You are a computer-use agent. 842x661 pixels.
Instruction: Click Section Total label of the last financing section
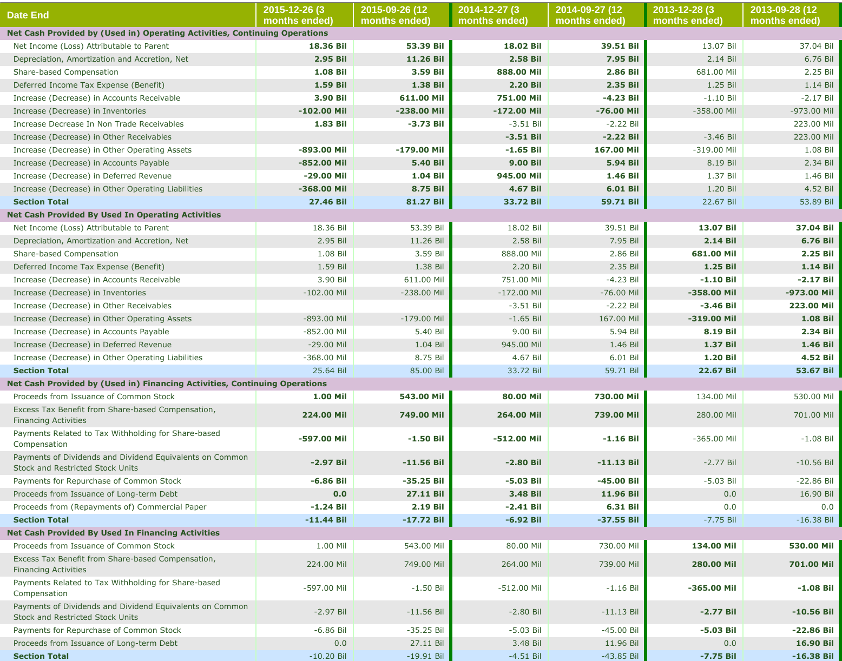click(x=41, y=656)
